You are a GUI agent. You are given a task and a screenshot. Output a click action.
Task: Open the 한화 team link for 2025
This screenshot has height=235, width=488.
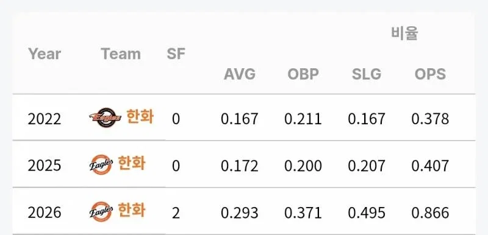pos(132,164)
